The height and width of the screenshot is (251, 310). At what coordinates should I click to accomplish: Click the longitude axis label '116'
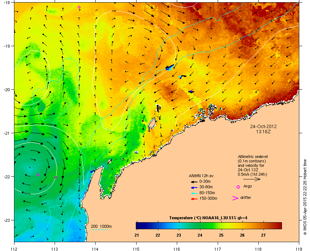[177, 249]
